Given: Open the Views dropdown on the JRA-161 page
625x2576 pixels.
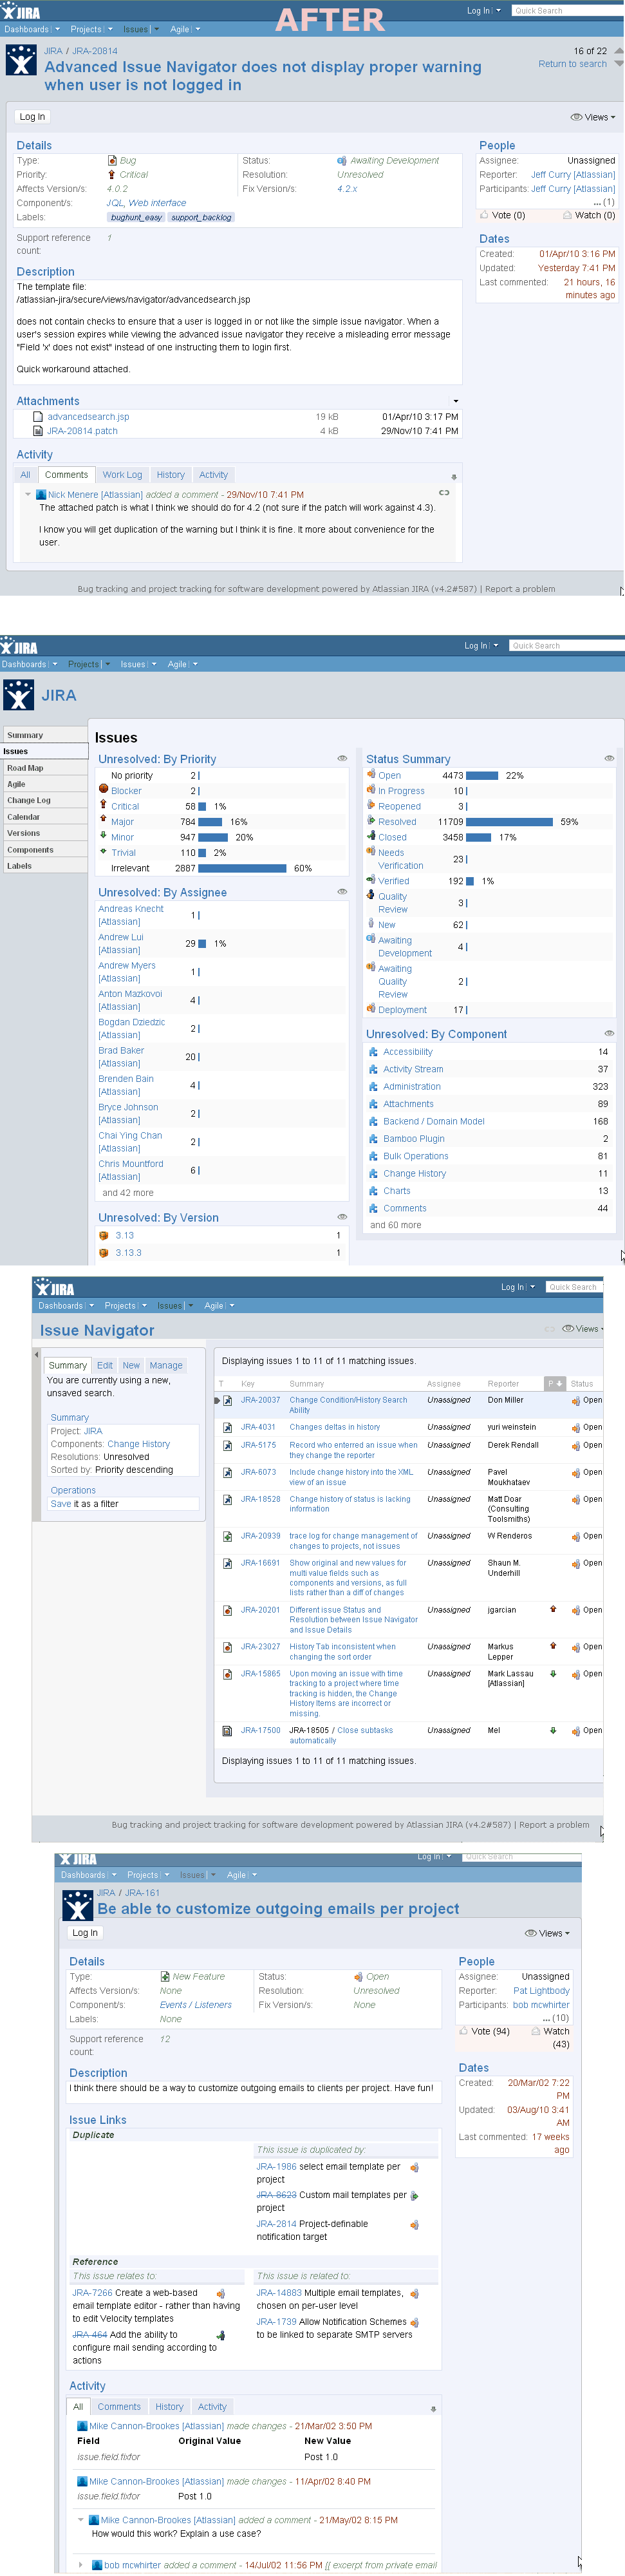Looking at the screenshot, I should point(548,1933).
